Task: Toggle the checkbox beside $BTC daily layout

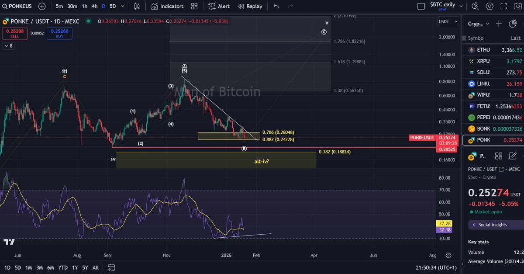Action: coord(421,5)
